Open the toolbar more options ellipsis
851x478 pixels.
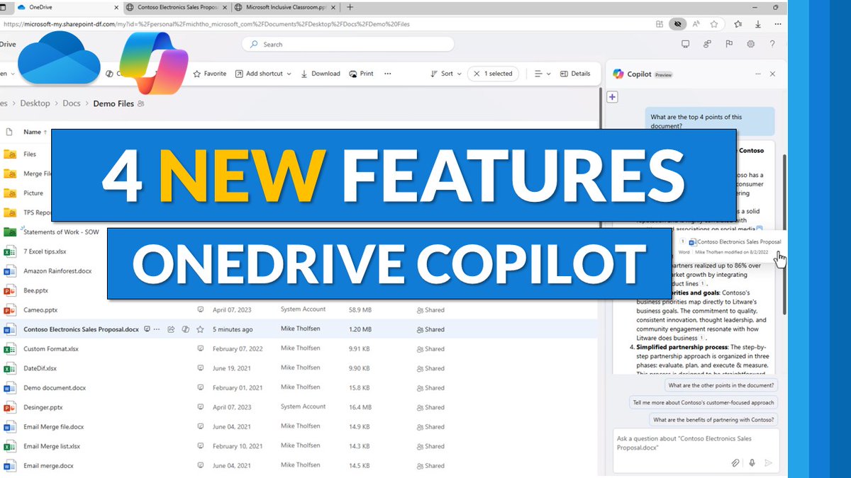388,74
